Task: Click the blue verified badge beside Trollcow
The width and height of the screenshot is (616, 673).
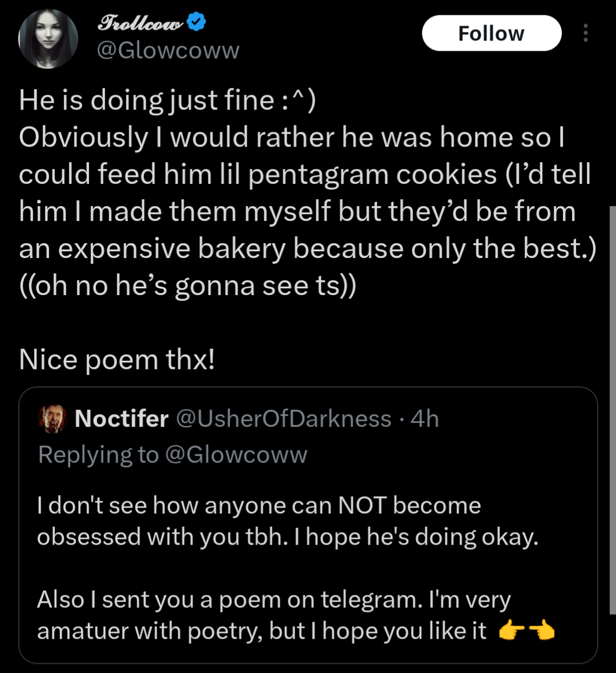Action: point(196,23)
